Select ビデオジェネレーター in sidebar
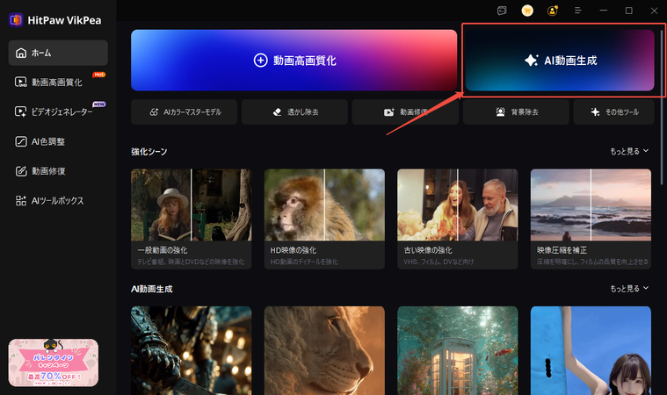The height and width of the screenshot is (395, 667). (58, 111)
